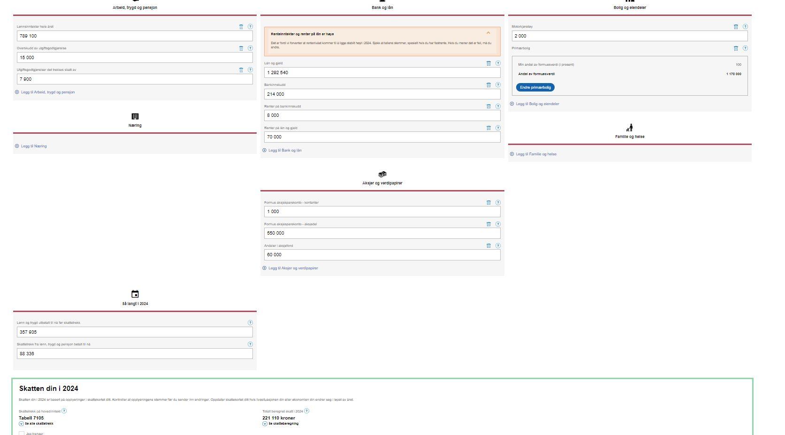This screenshot has width=785, height=435.
Task: Delete Formue aksjesparekonto - kontanter
Action: point(488,203)
